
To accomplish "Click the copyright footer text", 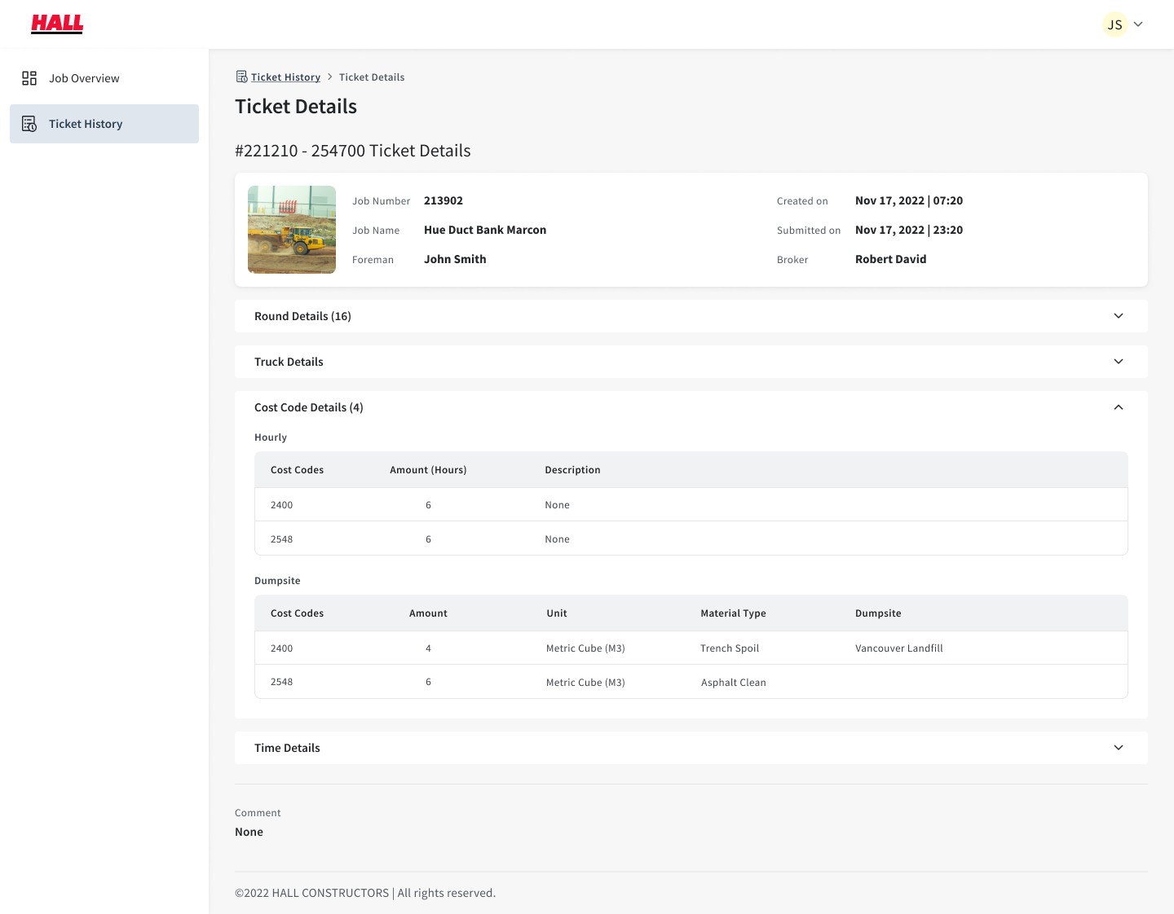I will click(x=365, y=893).
